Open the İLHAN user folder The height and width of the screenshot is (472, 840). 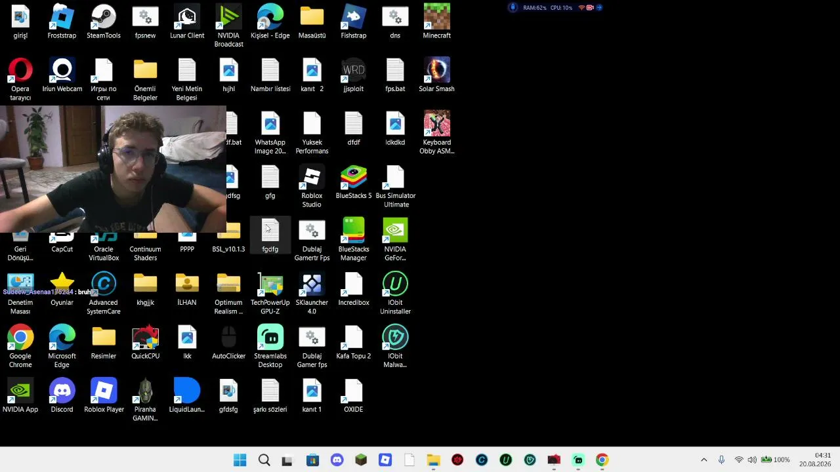(187, 289)
